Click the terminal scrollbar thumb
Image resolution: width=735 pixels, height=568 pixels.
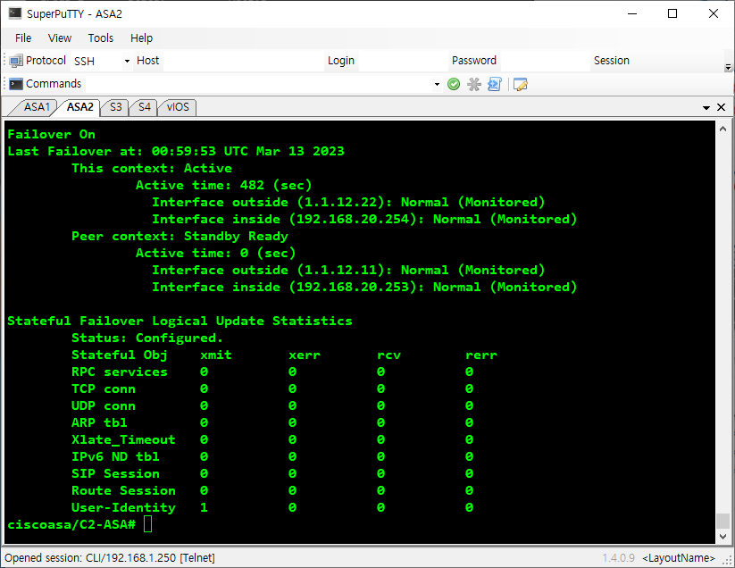click(x=722, y=520)
